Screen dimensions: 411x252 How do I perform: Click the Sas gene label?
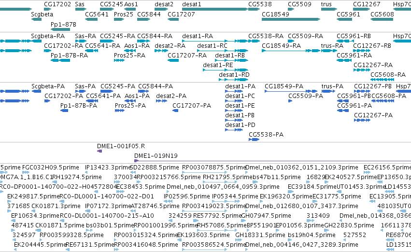click(x=80, y=4)
